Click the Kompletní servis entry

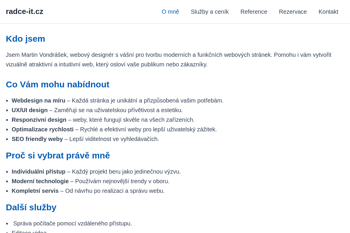pyautogui.click(x=88, y=191)
